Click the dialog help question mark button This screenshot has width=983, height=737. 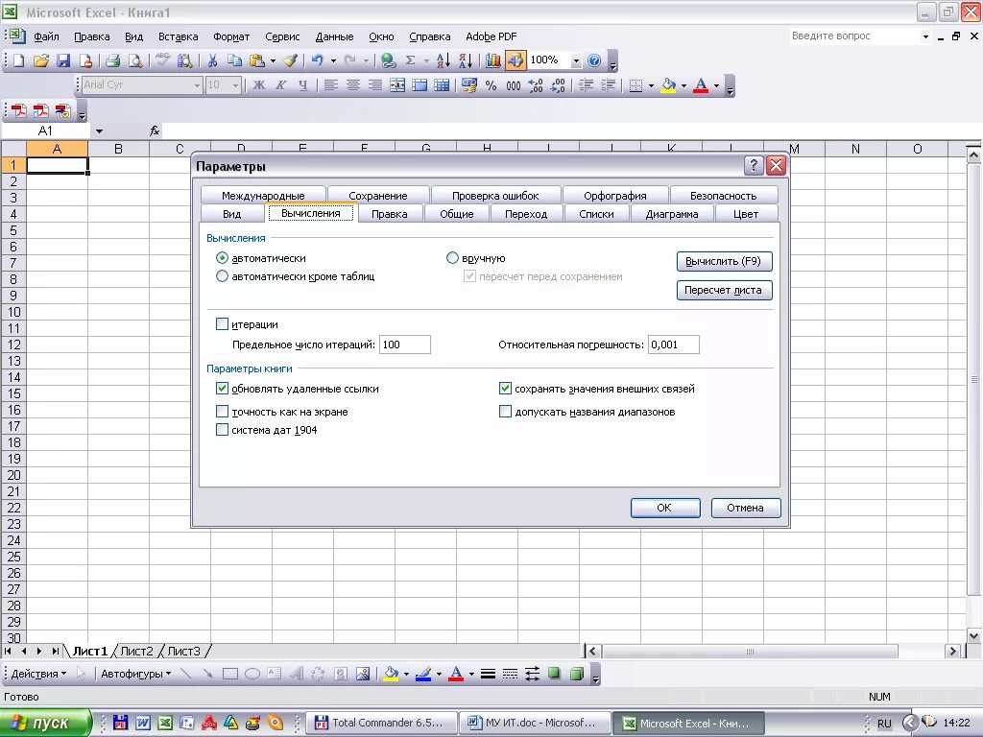pyautogui.click(x=754, y=165)
